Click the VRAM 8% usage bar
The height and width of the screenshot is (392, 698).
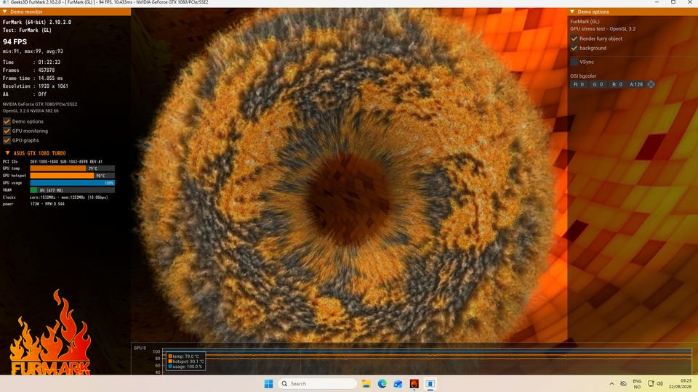pyautogui.click(x=72, y=189)
